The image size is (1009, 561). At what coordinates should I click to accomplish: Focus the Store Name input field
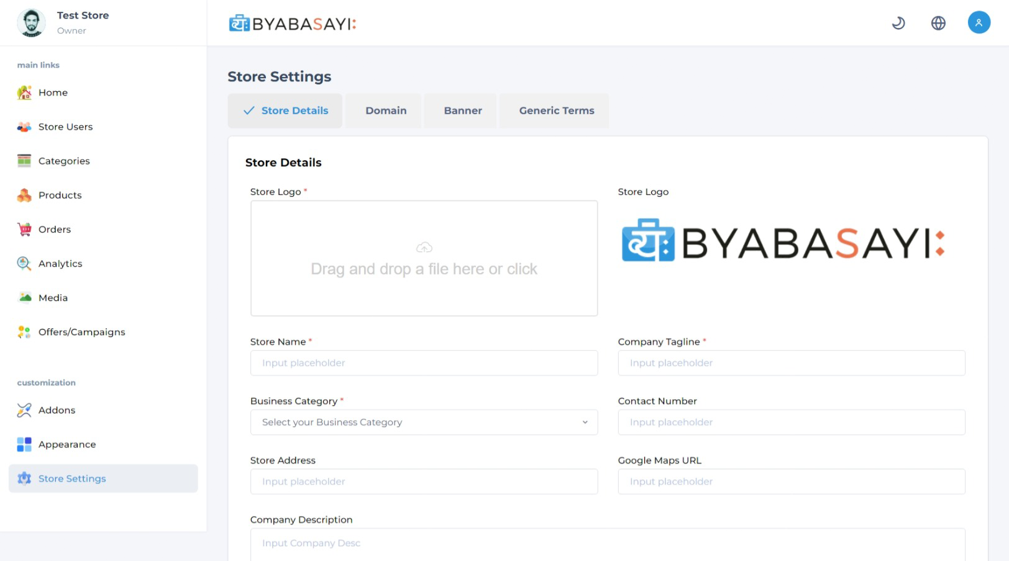point(424,363)
